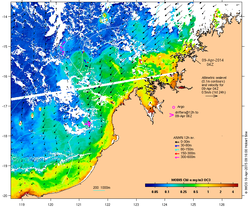
Task: Click the 80-150m depth label
Action: [x=187, y=149]
